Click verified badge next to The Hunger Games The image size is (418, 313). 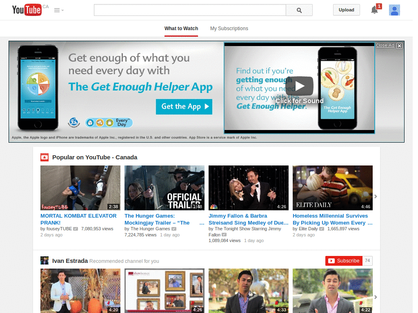pyautogui.click(x=174, y=229)
